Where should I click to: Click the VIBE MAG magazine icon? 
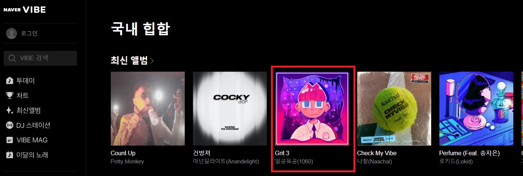click(x=10, y=140)
